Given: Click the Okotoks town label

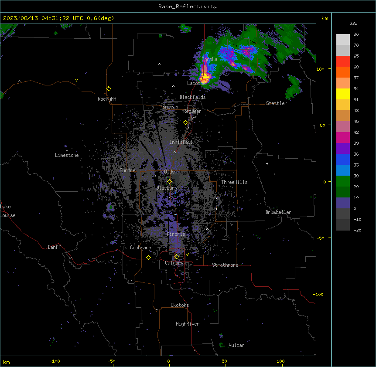Looking at the screenshot, I should [180, 305].
